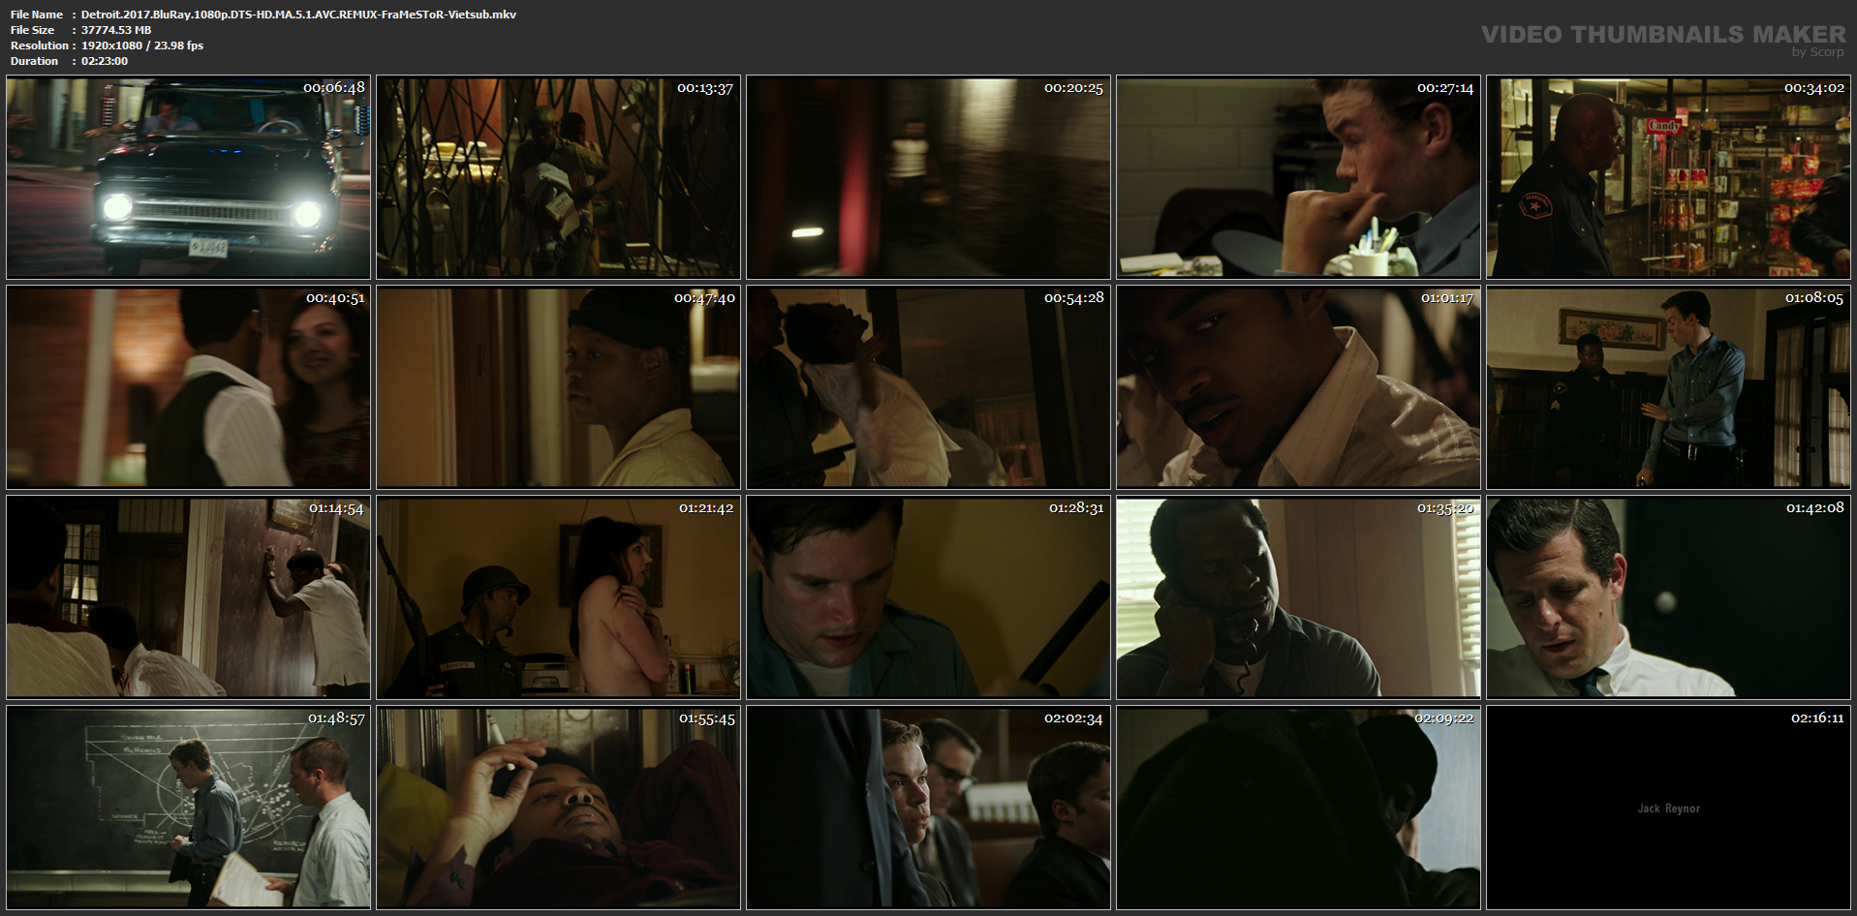Select the frame stamped 02:02:34
1857x916 pixels.
(928, 808)
